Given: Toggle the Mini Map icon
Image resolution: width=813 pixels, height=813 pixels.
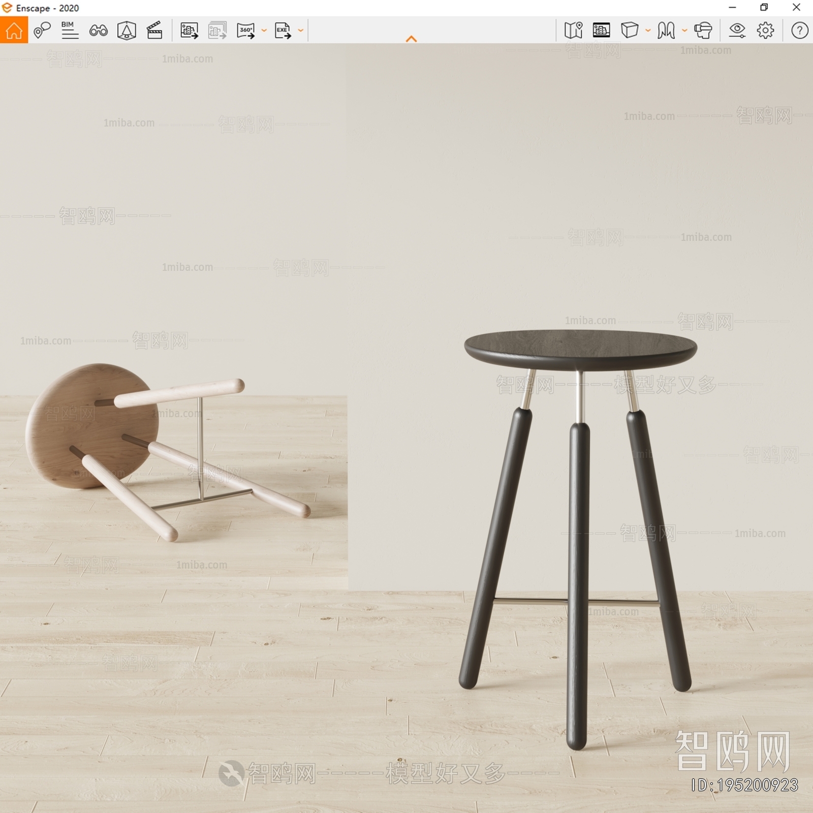Looking at the screenshot, I should (x=573, y=30).
